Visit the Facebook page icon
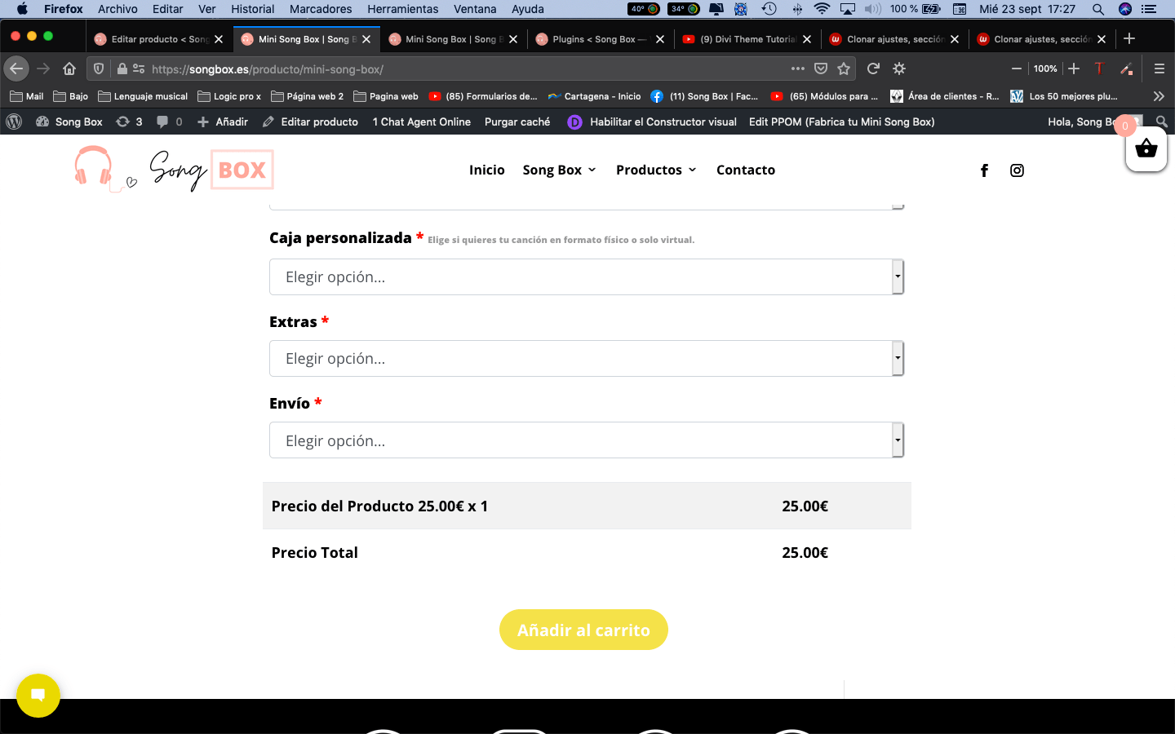The width and height of the screenshot is (1175, 734). pyautogui.click(x=984, y=170)
